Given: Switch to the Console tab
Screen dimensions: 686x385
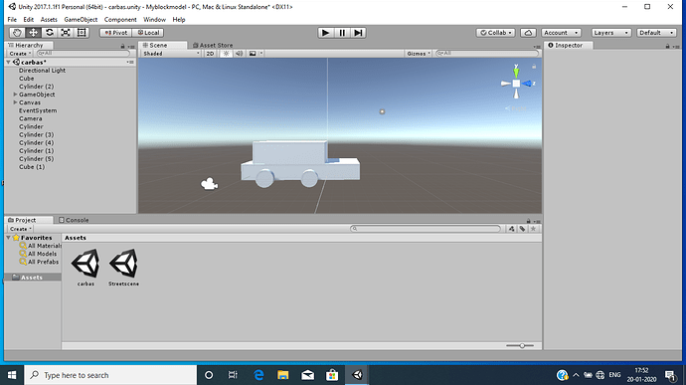Looking at the screenshot, I should (74, 220).
